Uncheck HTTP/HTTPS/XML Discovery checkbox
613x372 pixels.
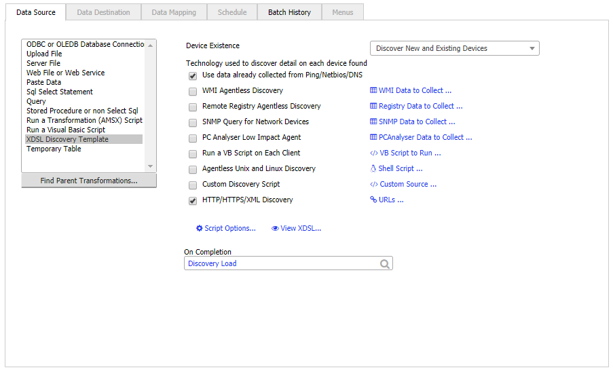tap(193, 201)
